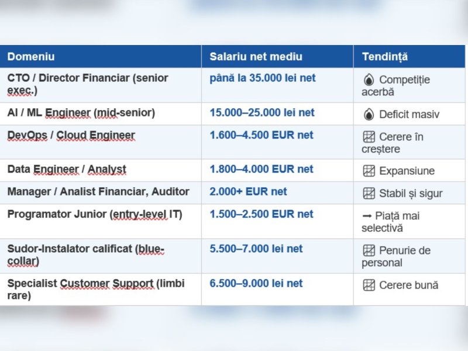468x351 pixels.
Task: Select the Specialist Customer Support cell
Action: point(96,289)
